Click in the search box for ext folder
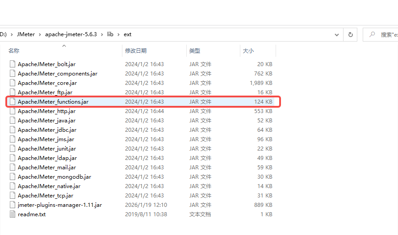Screen dimensions: 398x235 (381, 34)
